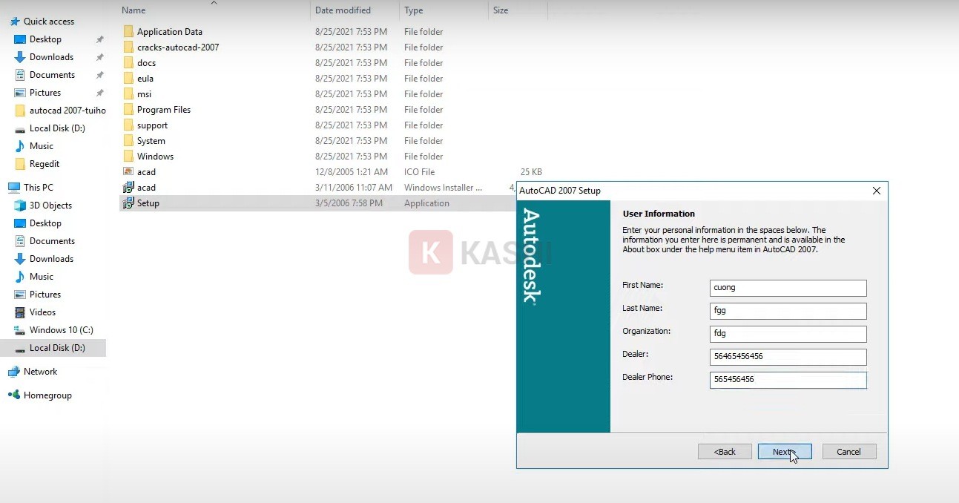Click the 25 KB size value

(531, 172)
